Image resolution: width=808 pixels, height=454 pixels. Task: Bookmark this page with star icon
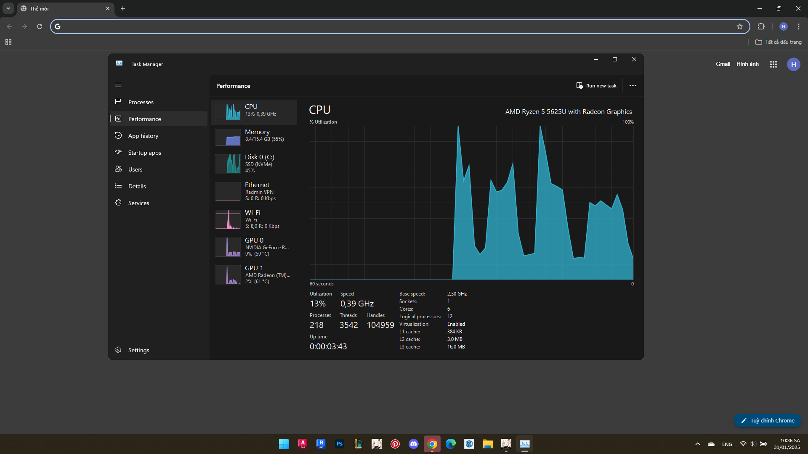740,26
